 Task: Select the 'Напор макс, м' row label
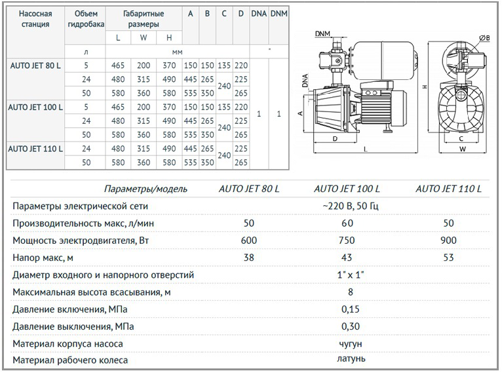tap(43, 258)
